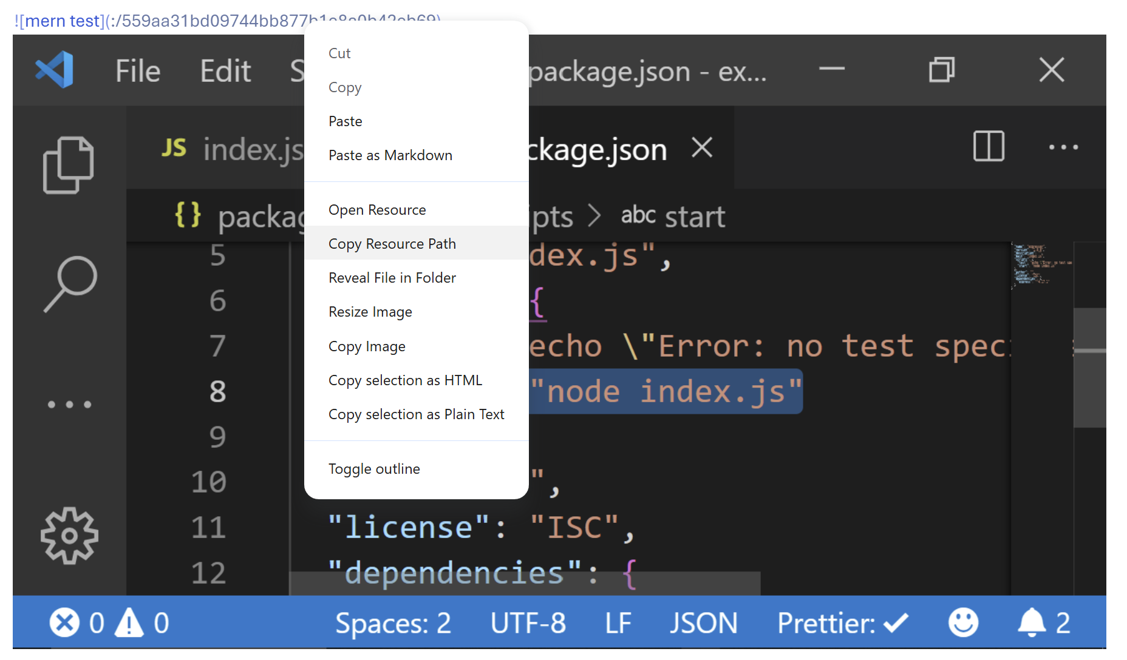1127x660 pixels.
Task: Open the Edit menu
Action: (225, 71)
